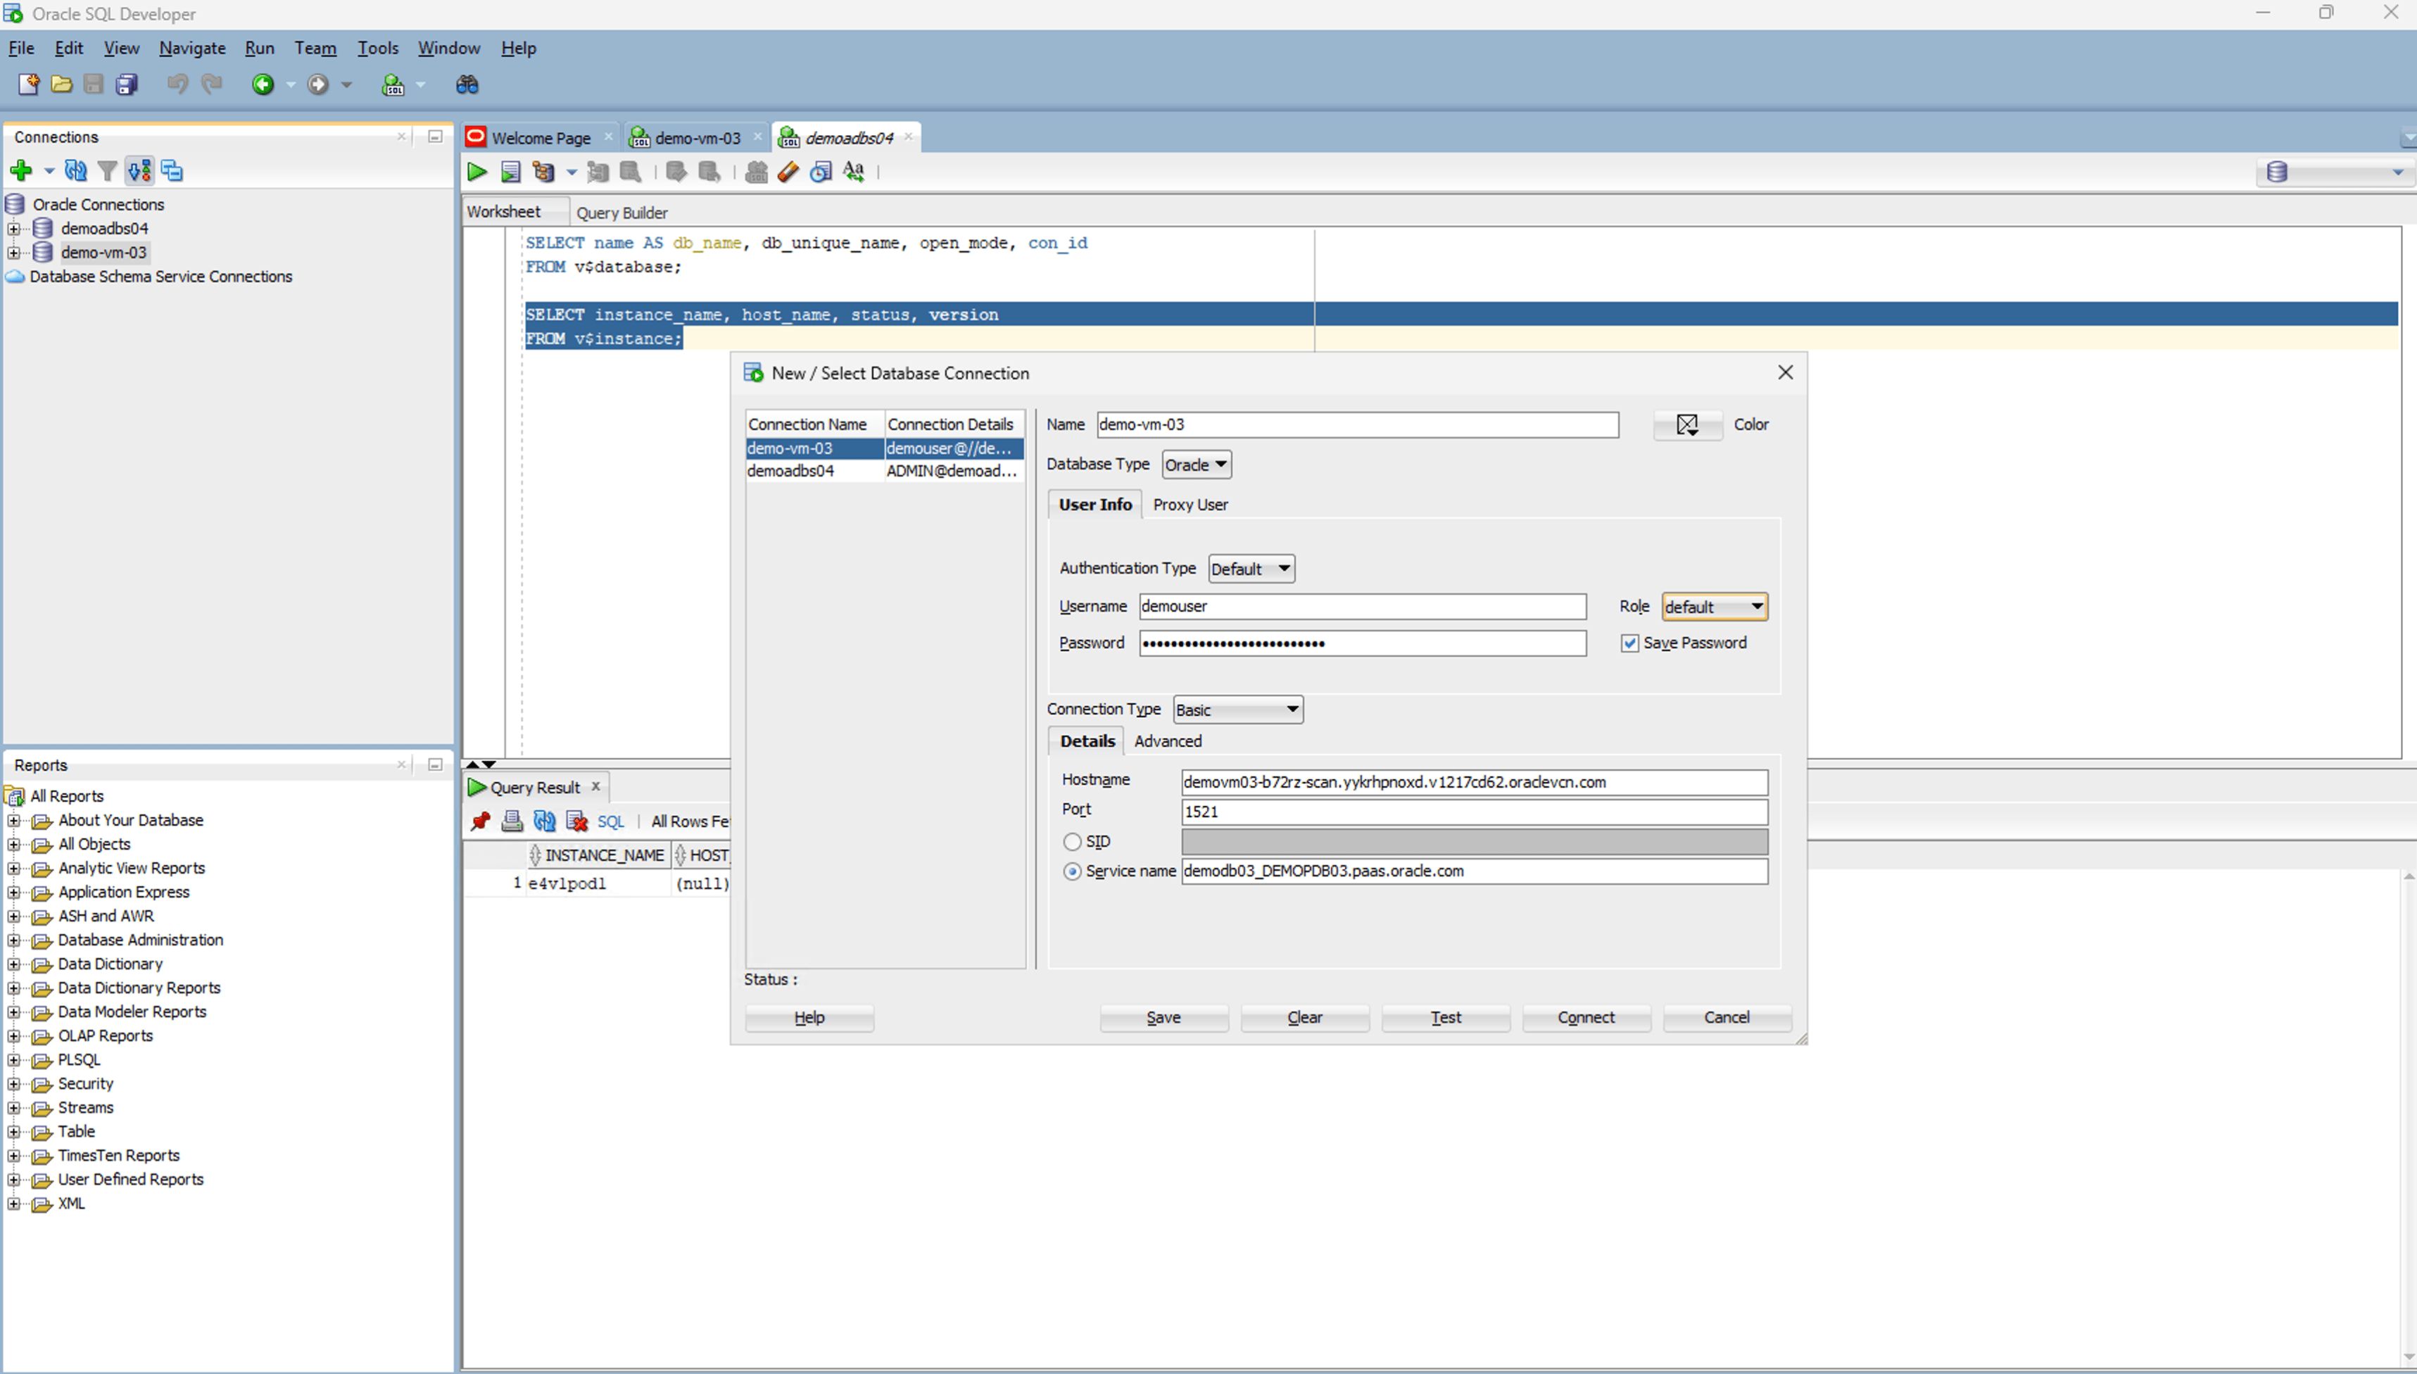Apply a filter to connections list

pyautogui.click(x=108, y=171)
